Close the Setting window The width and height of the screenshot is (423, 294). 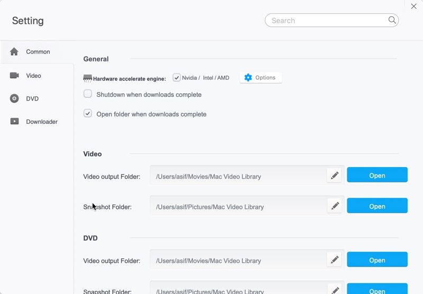click(413, 6)
